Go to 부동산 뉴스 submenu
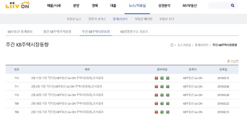This screenshot has height=115, width=247. pyautogui.click(x=74, y=19)
